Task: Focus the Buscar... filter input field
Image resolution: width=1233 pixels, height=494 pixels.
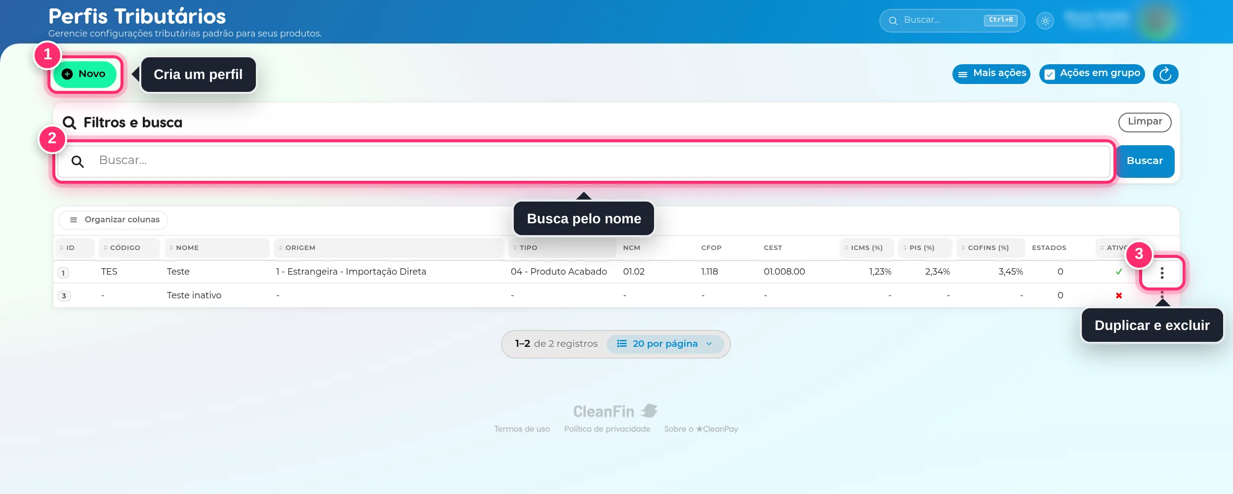Action: [584, 161]
